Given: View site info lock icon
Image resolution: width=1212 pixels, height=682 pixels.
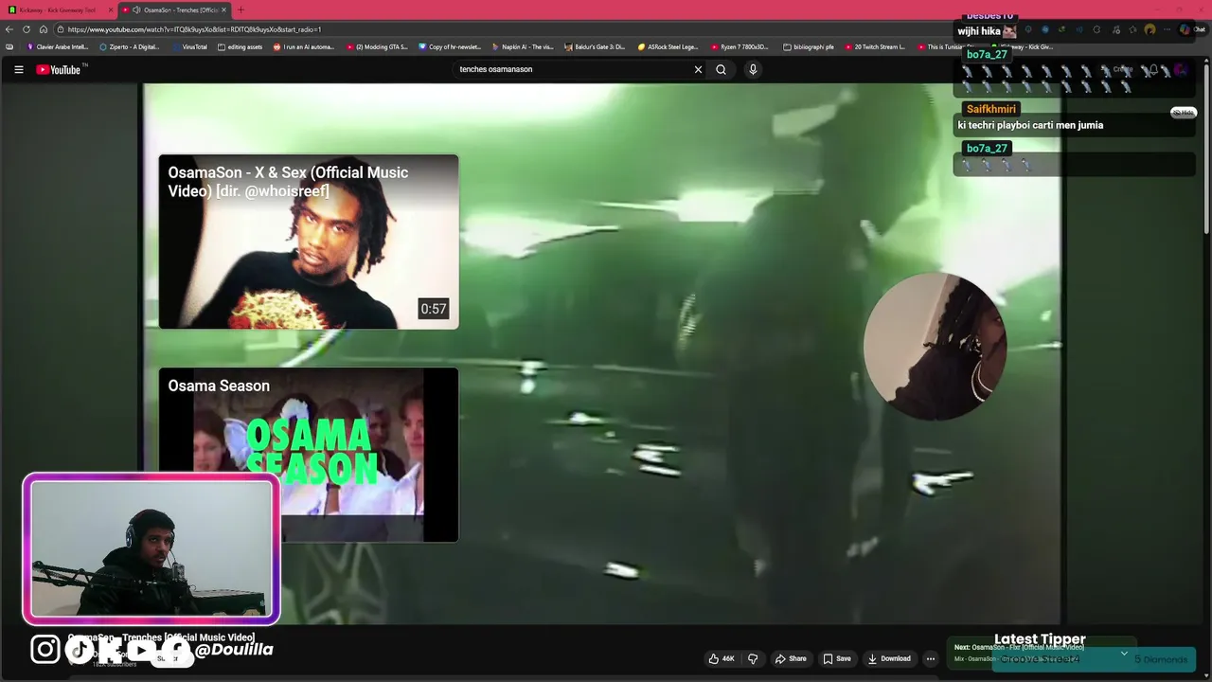Looking at the screenshot, I should [62, 29].
